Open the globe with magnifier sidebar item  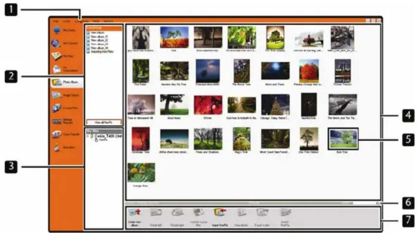click(x=65, y=43)
